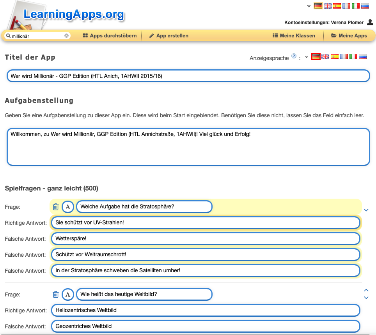Click into the Titel der App field
Viewport: 376px width, 335px height.
point(188,76)
